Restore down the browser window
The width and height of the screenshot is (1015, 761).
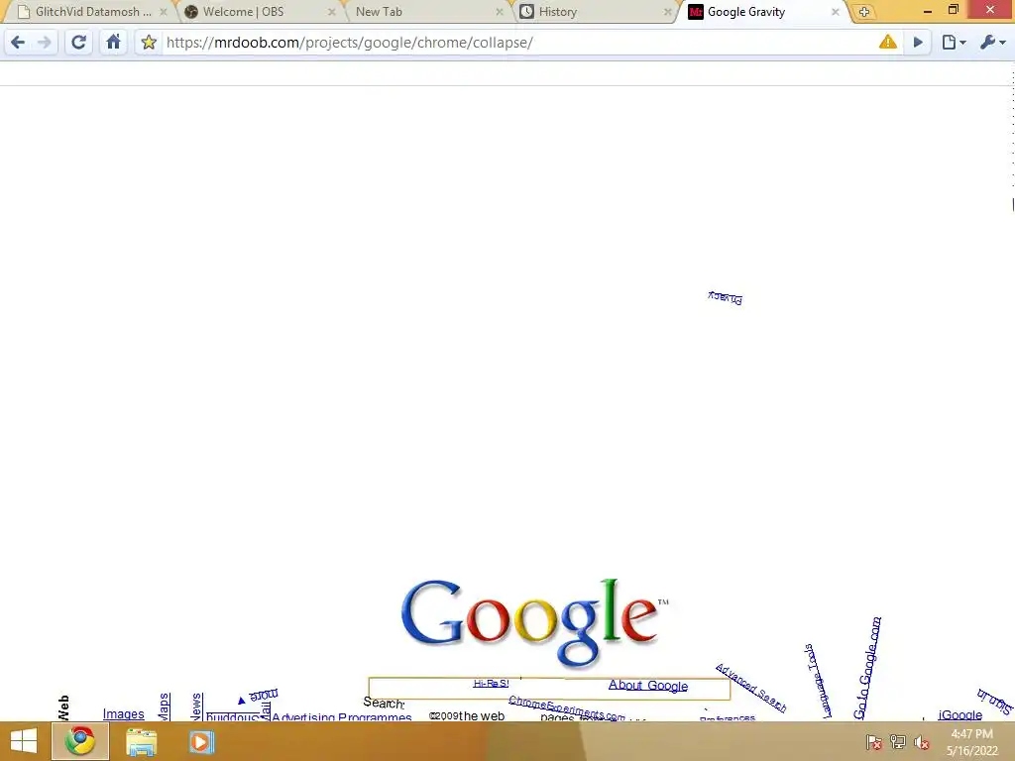[953, 10]
